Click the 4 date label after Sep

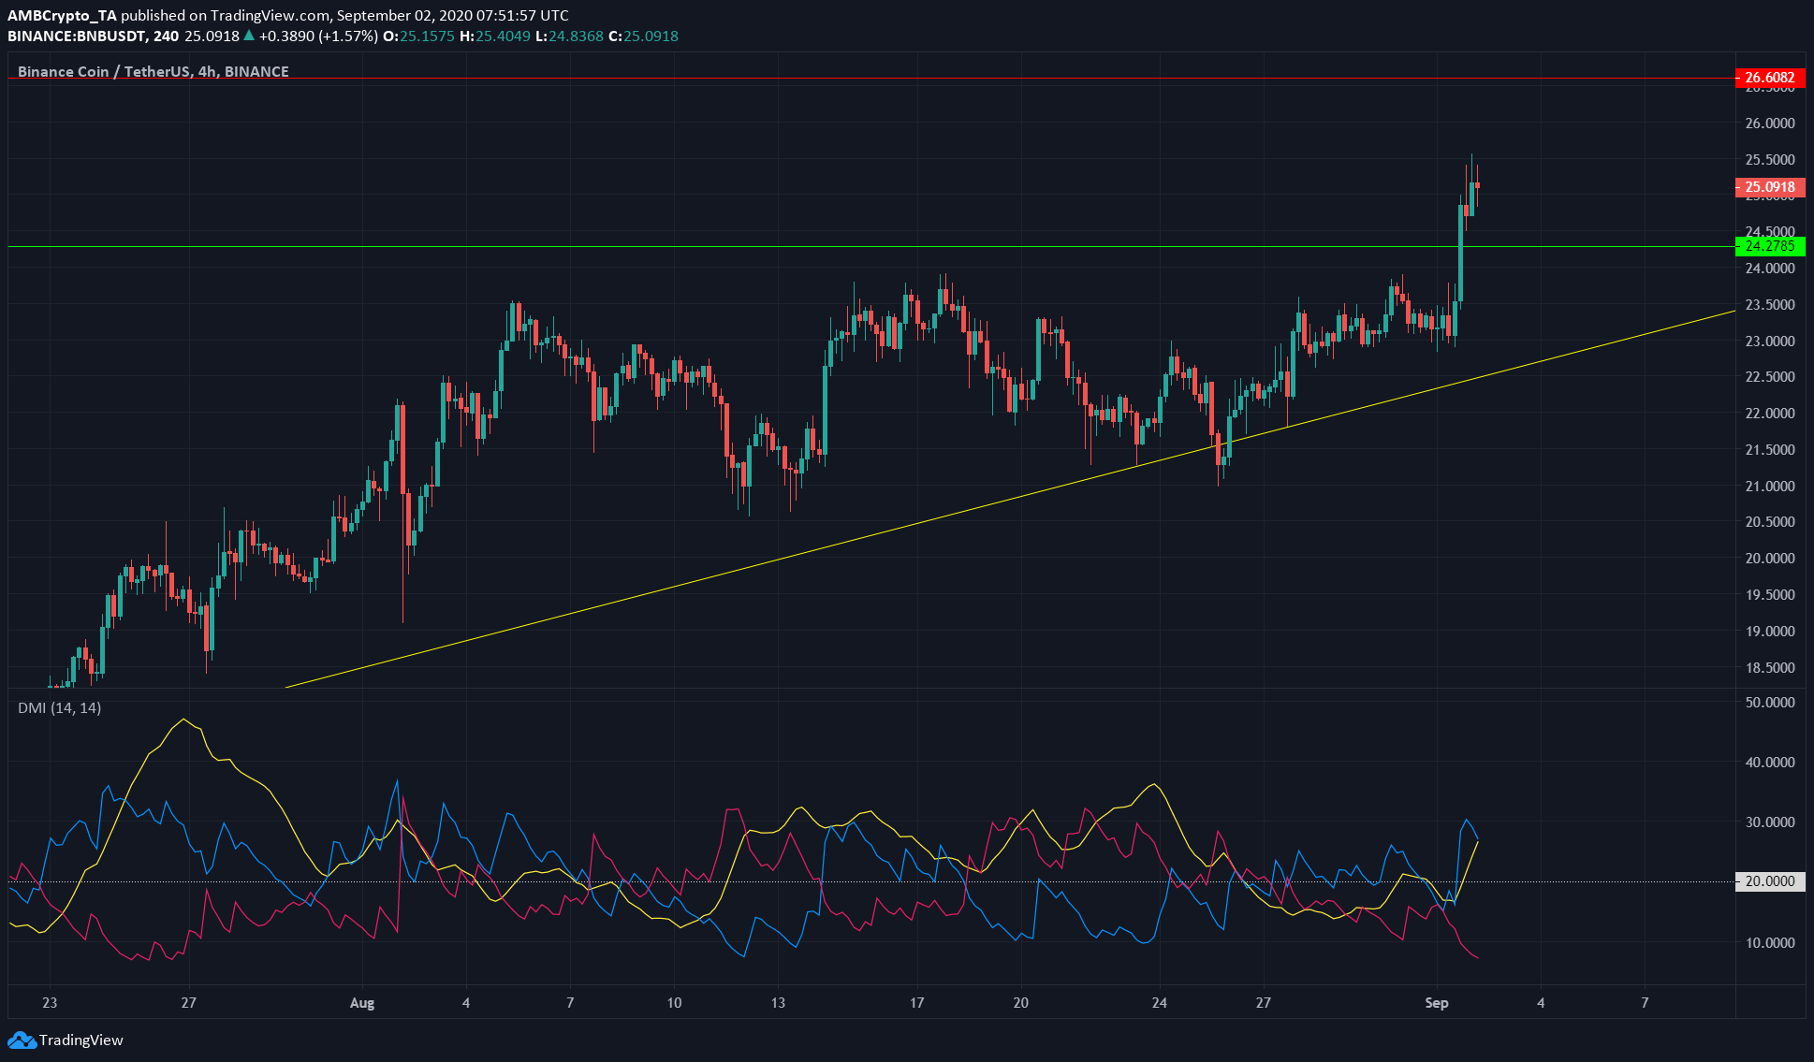click(1541, 1003)
